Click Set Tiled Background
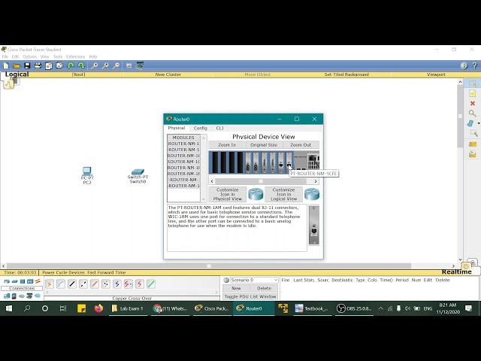 click(346, 74)
